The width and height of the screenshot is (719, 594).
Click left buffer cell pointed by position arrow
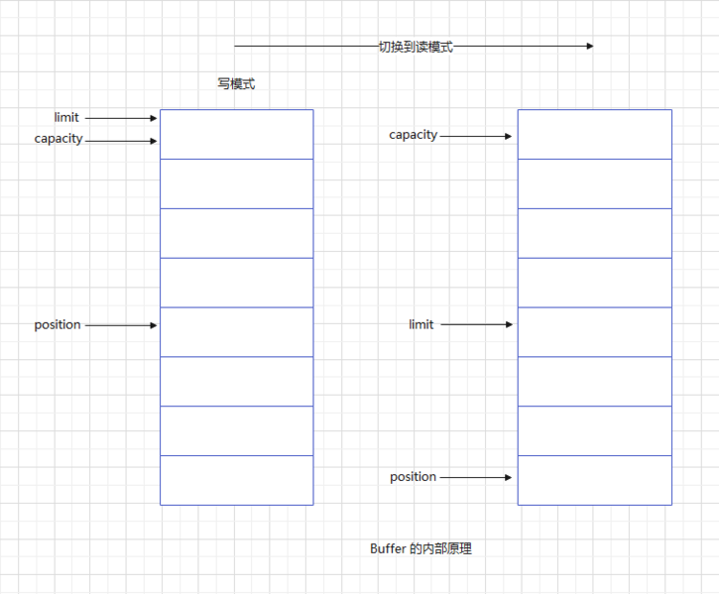point(236,332)
